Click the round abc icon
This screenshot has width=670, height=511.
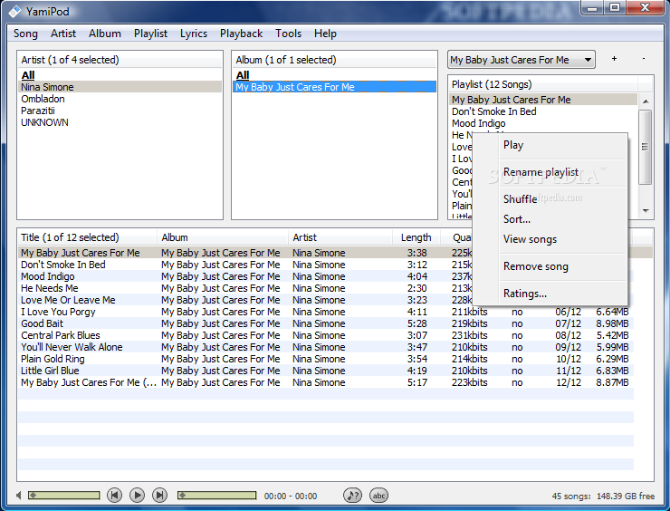click(378, 496)
